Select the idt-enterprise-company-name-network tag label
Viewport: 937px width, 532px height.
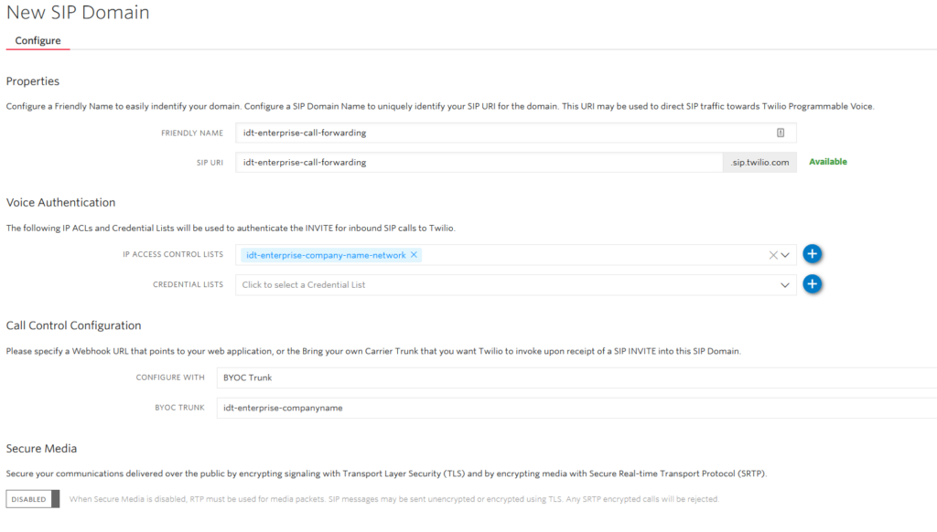point(325,255)
